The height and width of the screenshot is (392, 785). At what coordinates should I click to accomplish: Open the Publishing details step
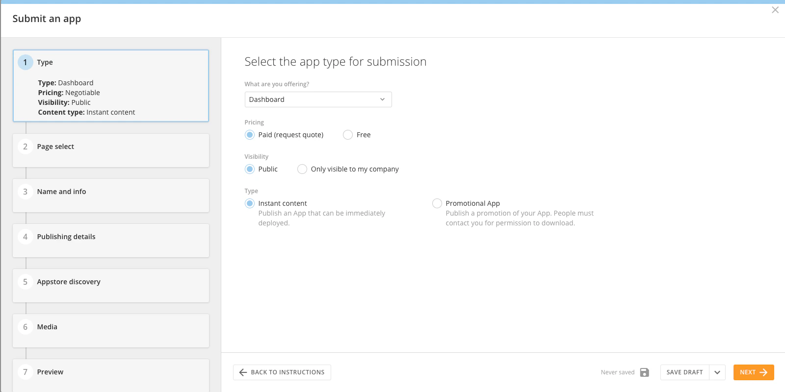point(111,241)
